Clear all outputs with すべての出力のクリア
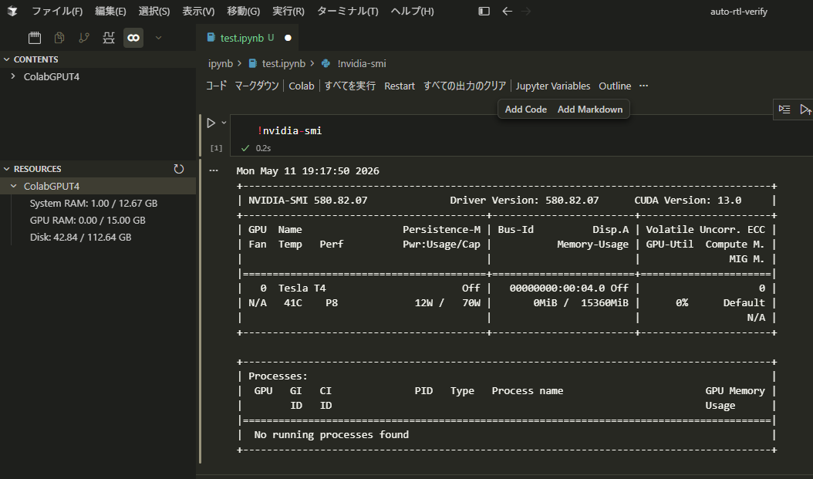The width and height of the screenshot is (813, 479). click(464, 86)
